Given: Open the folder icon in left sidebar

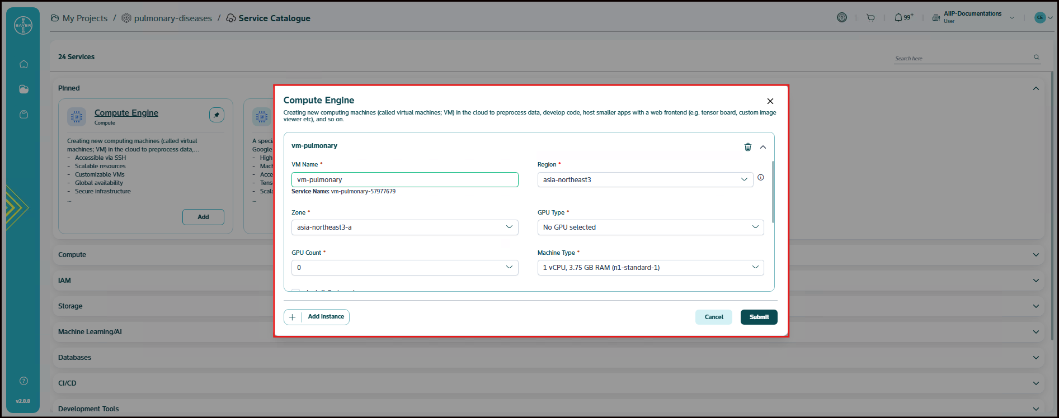Looking at the screenshot, I should pyautogui.click(x=23, y=89).
